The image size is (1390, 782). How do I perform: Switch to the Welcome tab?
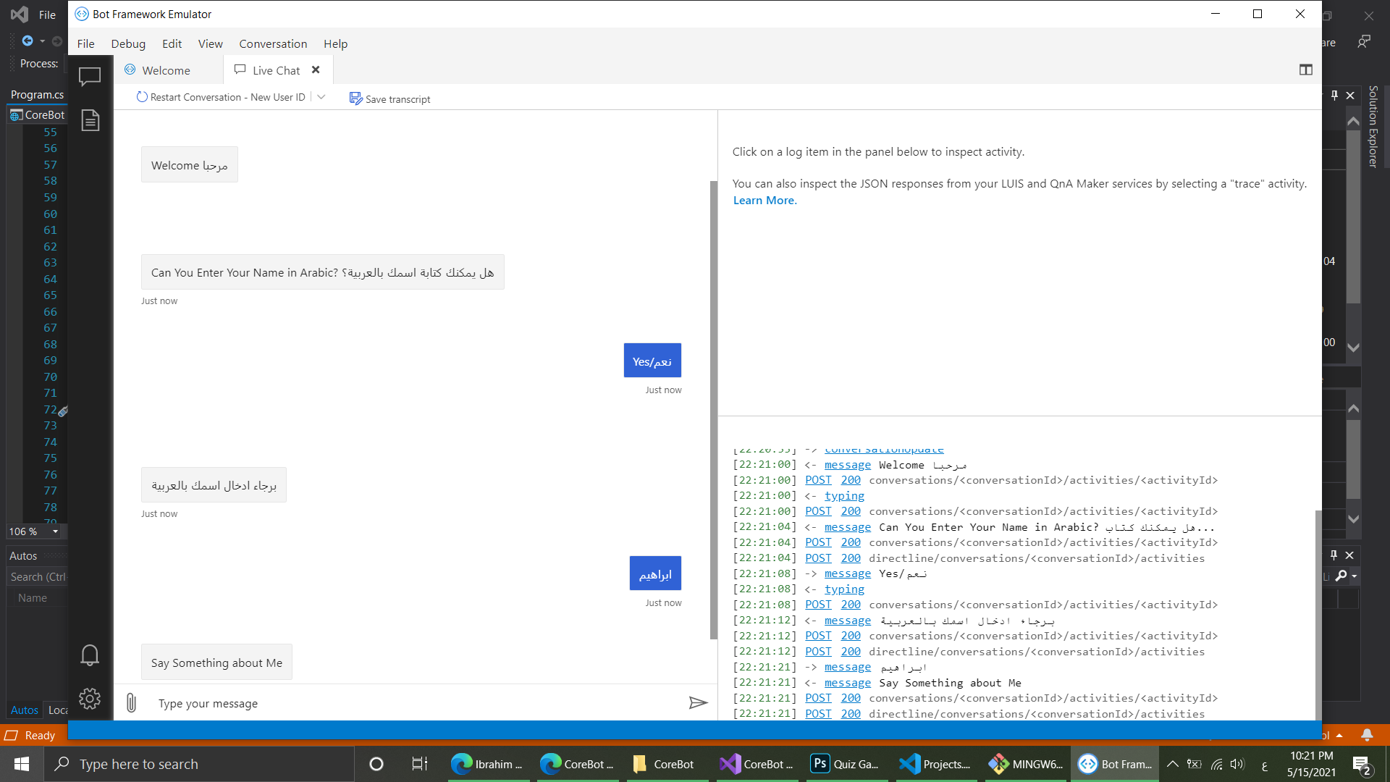(x=168, y=70)
